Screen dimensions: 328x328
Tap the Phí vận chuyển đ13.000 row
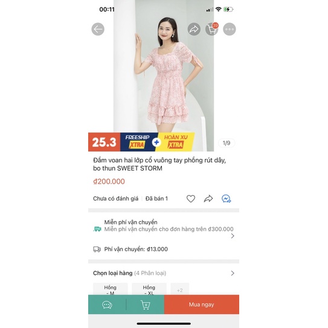[164, 249]
